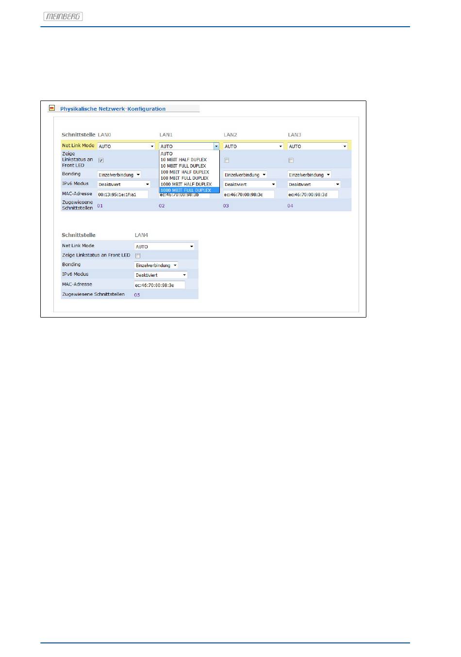Click MAC-Adresse label in LAN4 table
Viewport: 461px width, 657px height.
click(x=77, y=284)
